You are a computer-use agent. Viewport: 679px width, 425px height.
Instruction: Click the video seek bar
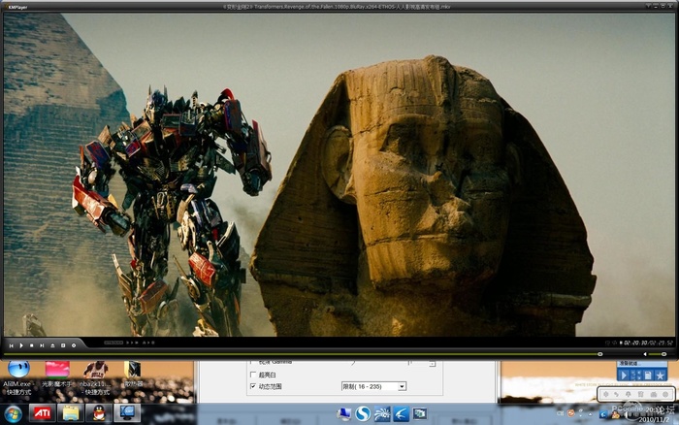[291, 354]
